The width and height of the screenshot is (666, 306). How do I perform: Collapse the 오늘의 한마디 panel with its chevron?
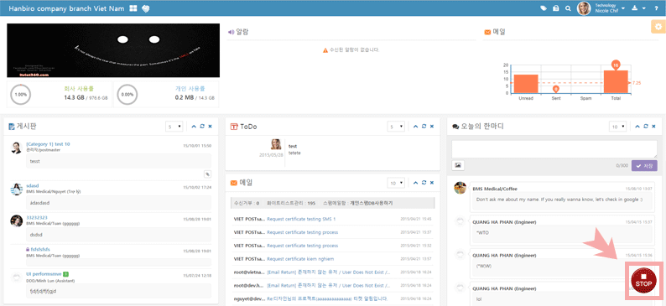pos(637,126)
